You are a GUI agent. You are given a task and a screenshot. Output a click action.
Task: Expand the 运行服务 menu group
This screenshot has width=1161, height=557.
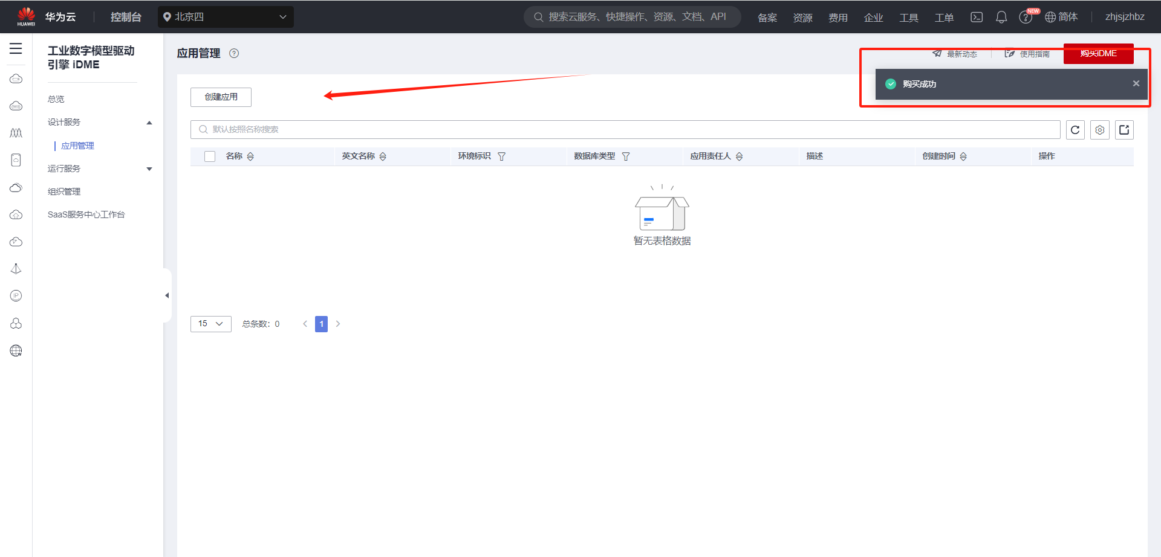pyautogui.click(x=149, y=169)
